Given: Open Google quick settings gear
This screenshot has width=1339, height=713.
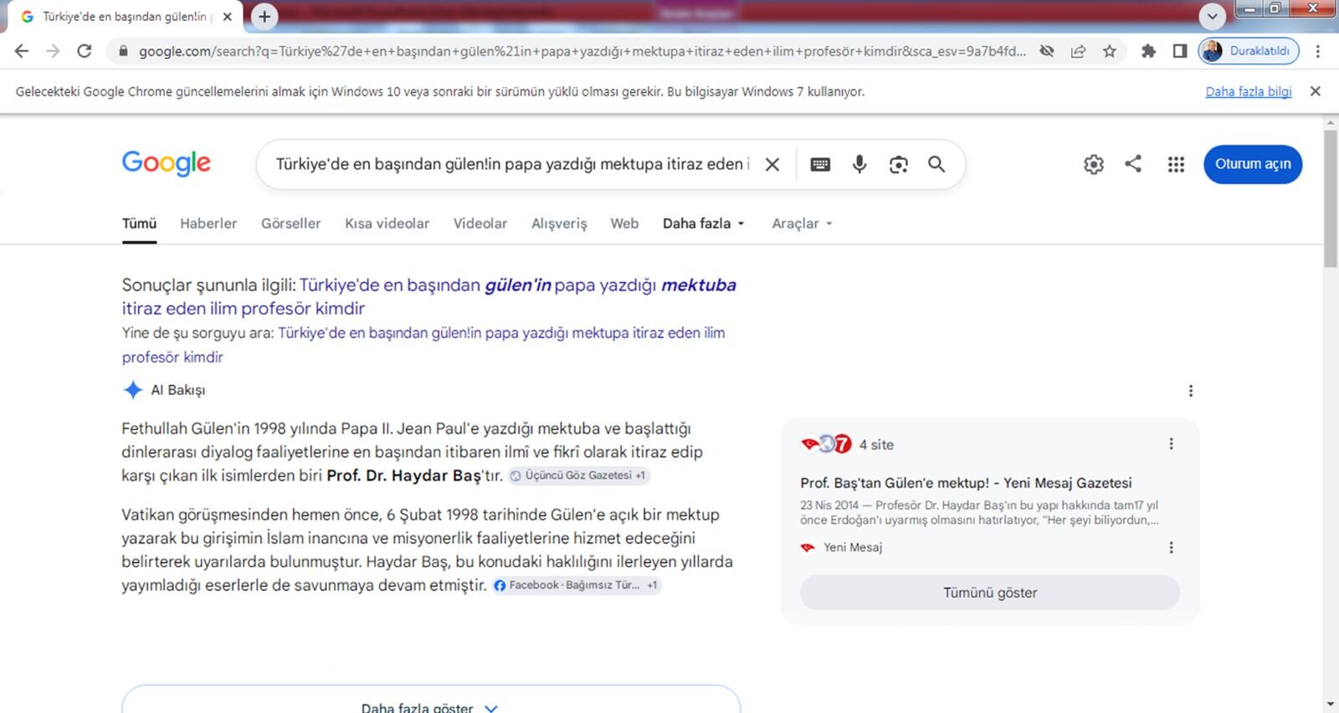Looking at the screenshot, I should 1094,164.
